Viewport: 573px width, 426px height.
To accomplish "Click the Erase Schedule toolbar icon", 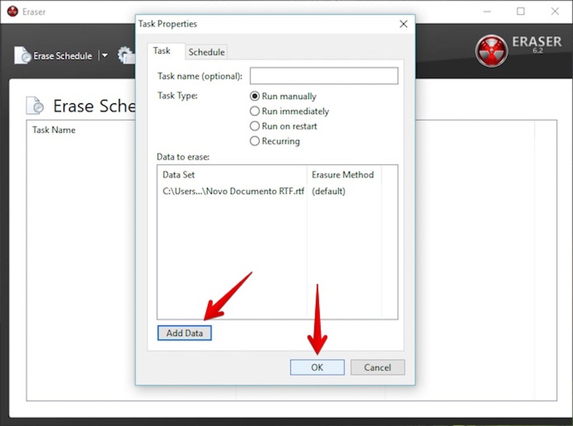I will pos(23,55).
